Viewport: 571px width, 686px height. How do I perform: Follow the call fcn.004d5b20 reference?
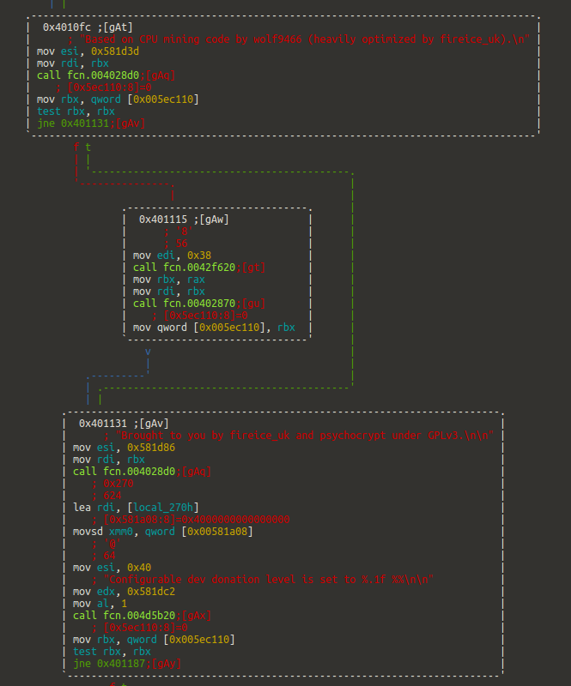click(x=124, y=616)
